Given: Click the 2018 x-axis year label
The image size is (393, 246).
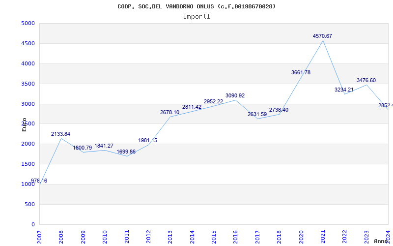Looking at the screenshot, I should click(279, 237).
